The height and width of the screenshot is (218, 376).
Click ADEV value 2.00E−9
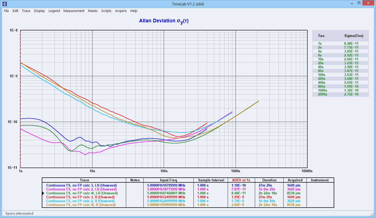coord(238,205)
